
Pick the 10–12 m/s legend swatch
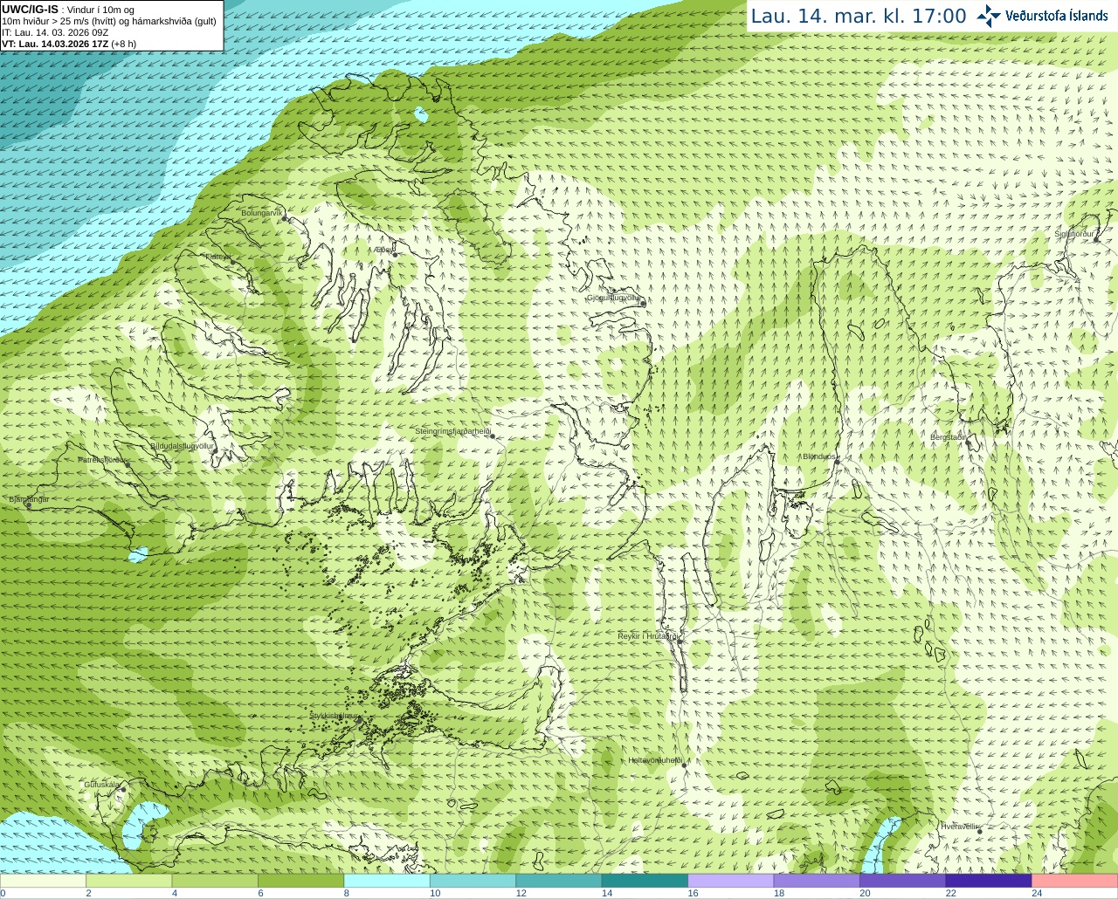point(473,881)
